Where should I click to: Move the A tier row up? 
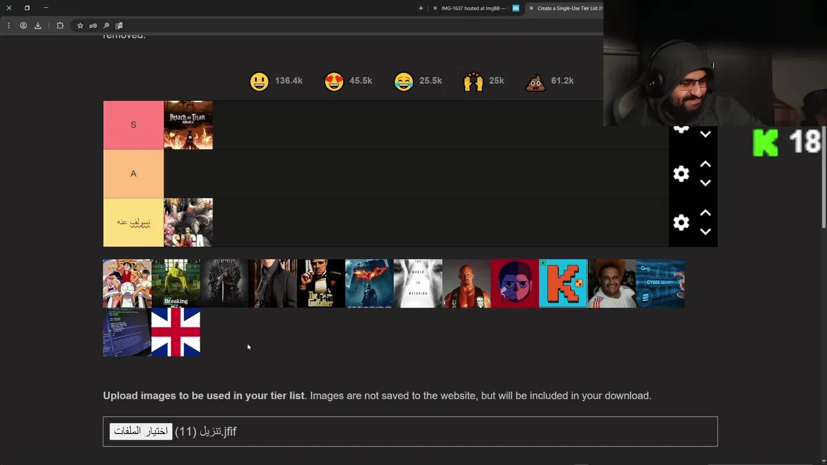pos(706,164)
